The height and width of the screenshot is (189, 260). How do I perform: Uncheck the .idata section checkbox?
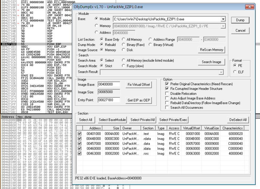[80, 148]
